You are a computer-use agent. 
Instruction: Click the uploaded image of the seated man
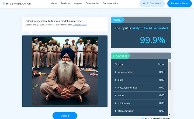click(x=65, y=71)
